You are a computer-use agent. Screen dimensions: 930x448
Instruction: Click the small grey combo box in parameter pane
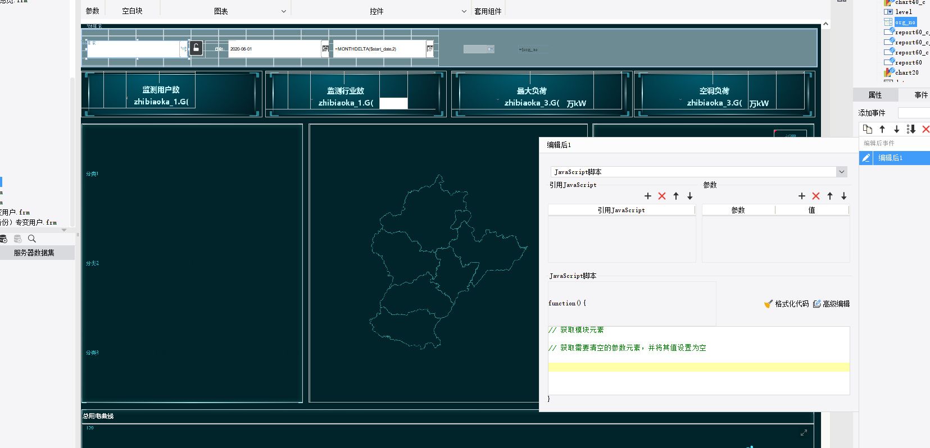coord(479,49)
